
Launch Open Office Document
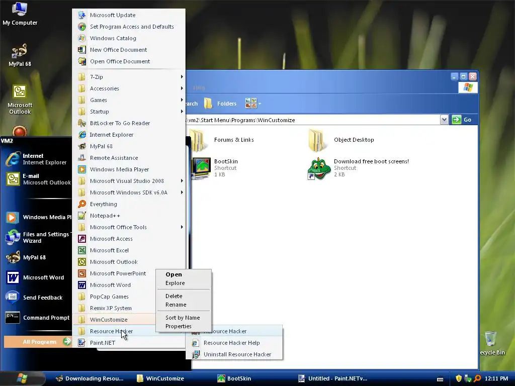pyautogui.click(x=129, y=61)
